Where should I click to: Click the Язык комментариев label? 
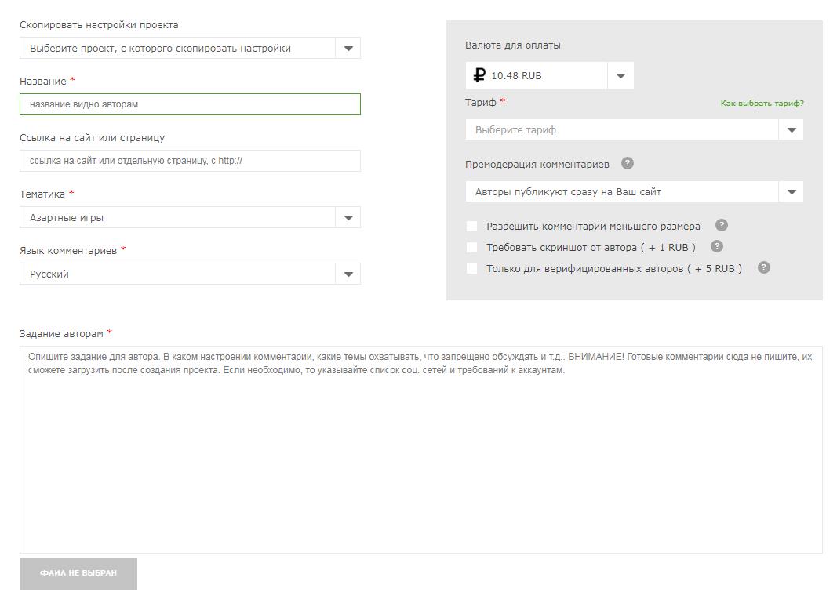(x=67, y=250)
